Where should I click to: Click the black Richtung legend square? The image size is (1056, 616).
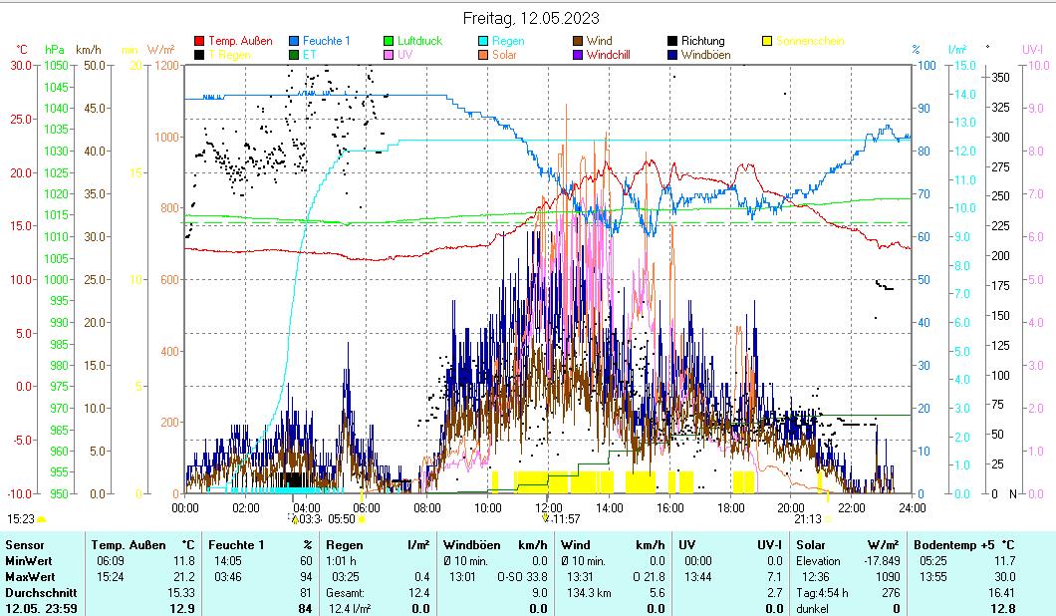(673, 41)
